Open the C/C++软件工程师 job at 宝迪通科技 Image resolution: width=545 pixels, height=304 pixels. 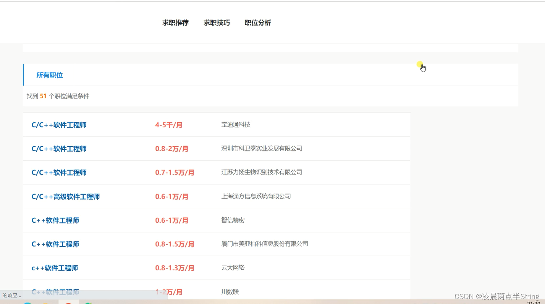click(x=59, y=125)
